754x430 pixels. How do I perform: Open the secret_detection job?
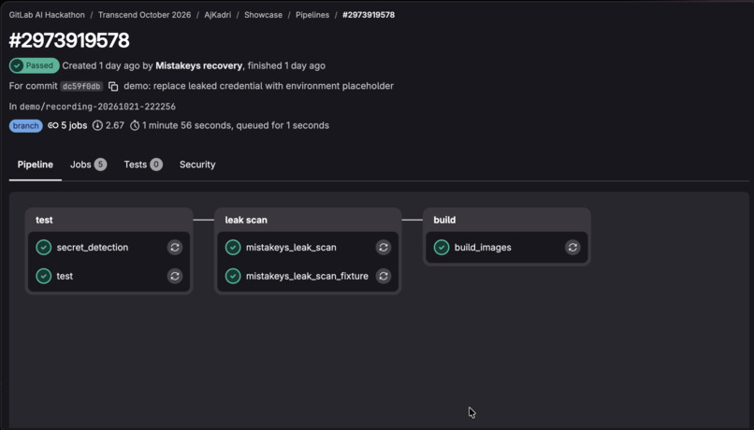[93, 248]
